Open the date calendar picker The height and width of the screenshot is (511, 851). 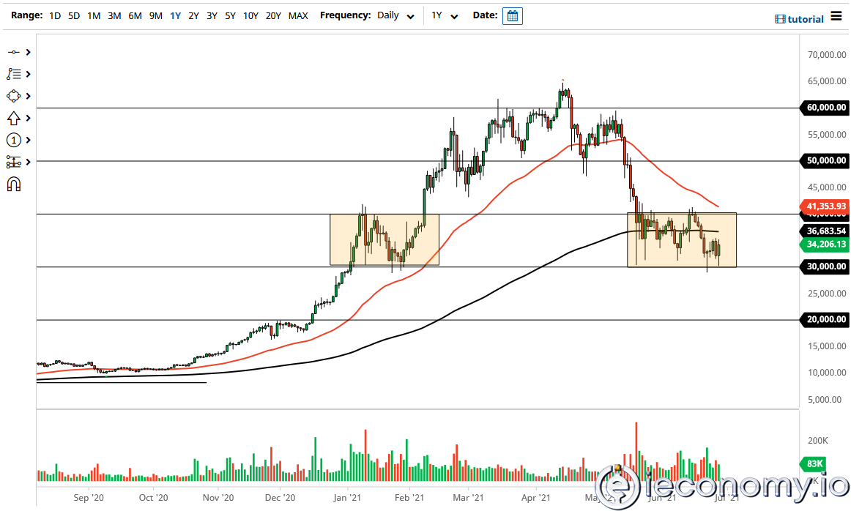pos(512,15)
